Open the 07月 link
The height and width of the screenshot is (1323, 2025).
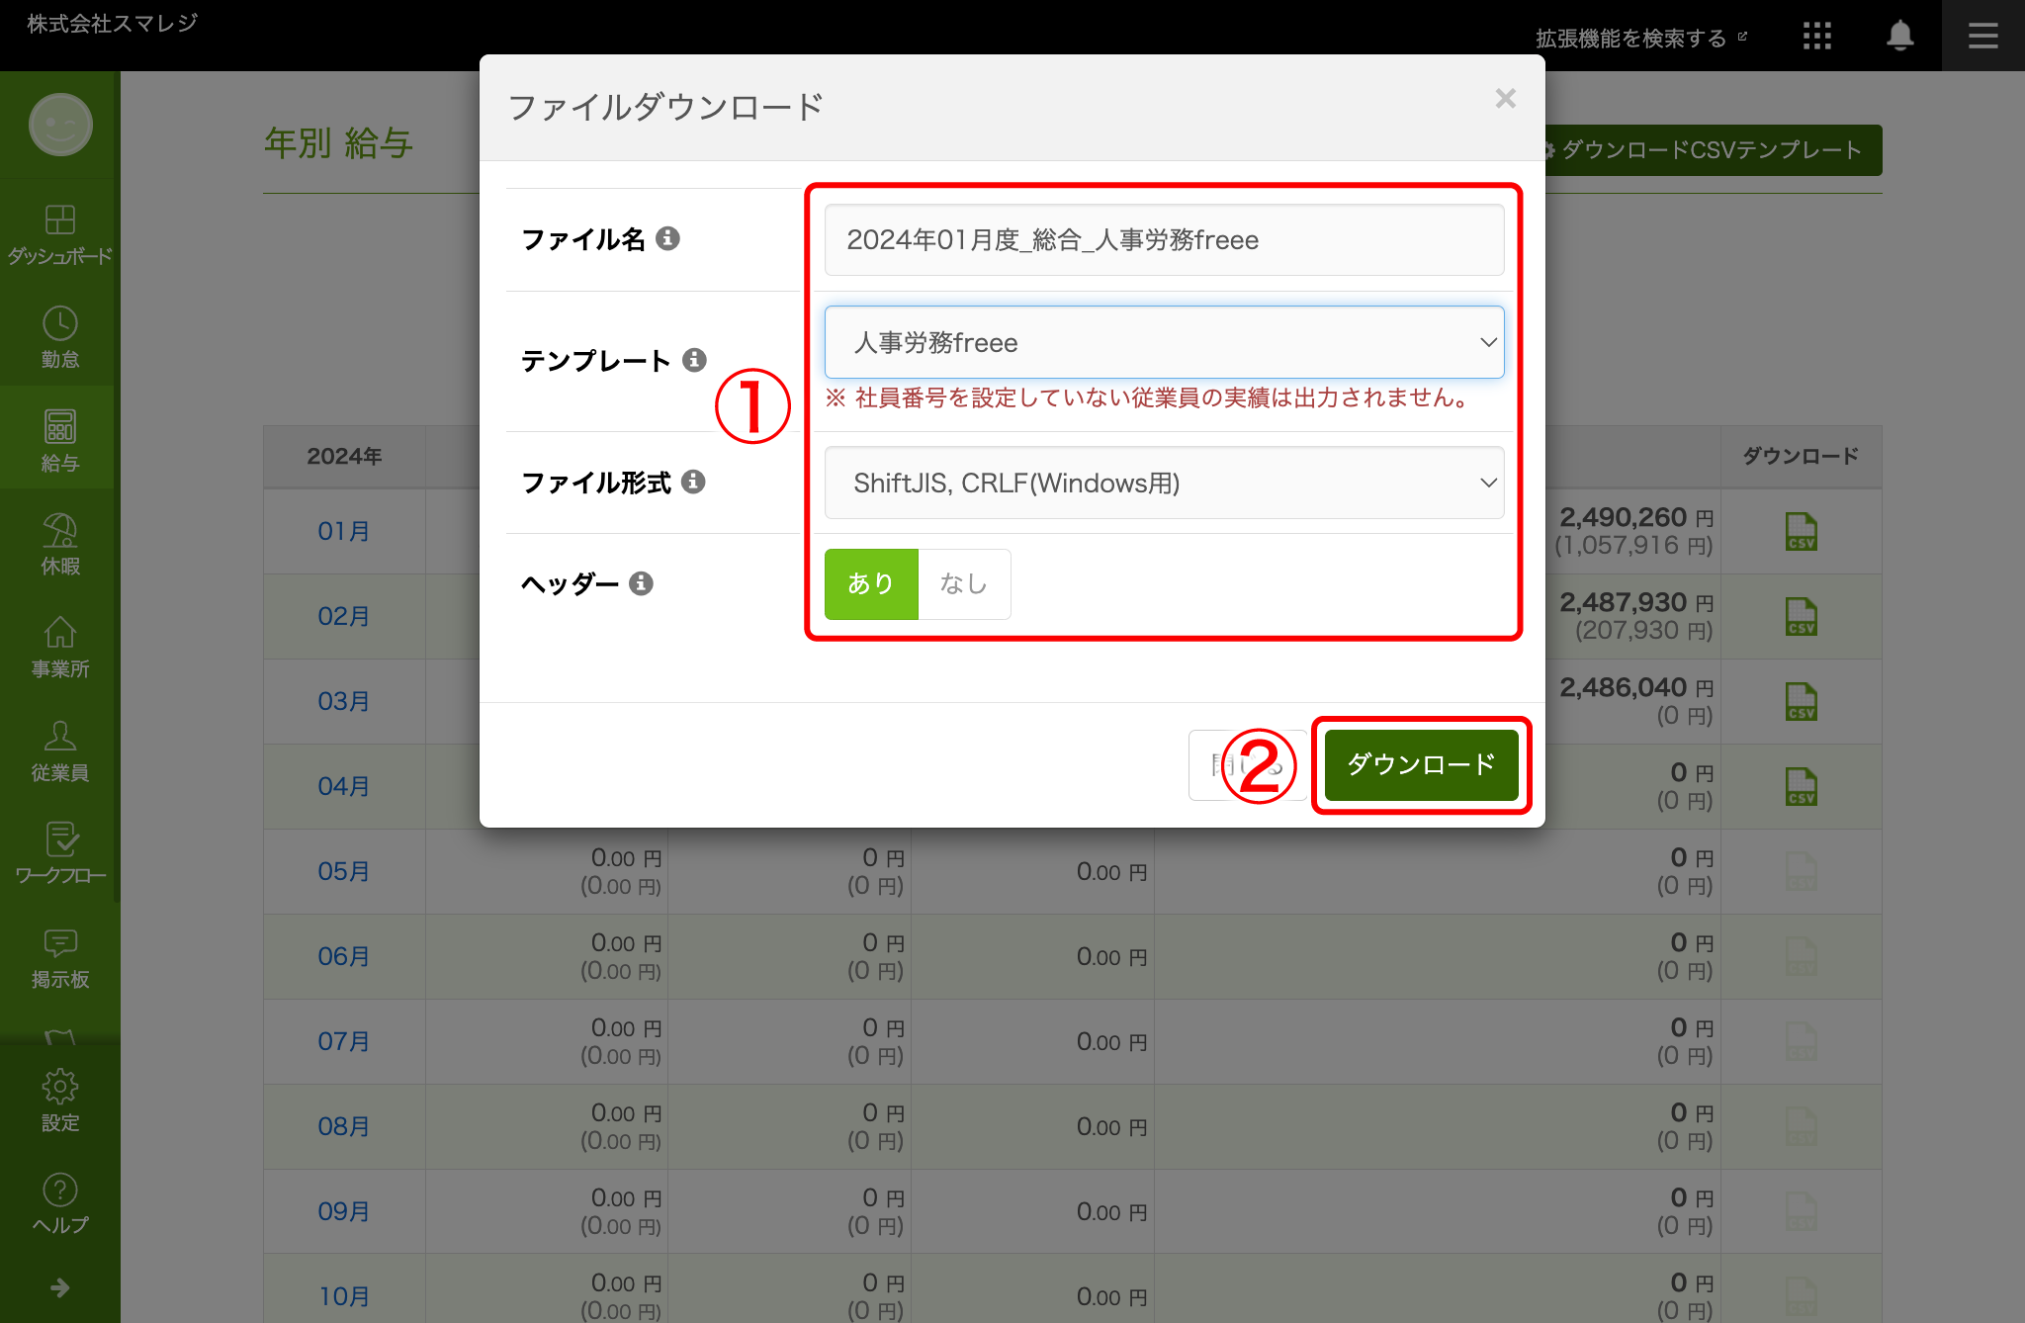pos(344,1041)
